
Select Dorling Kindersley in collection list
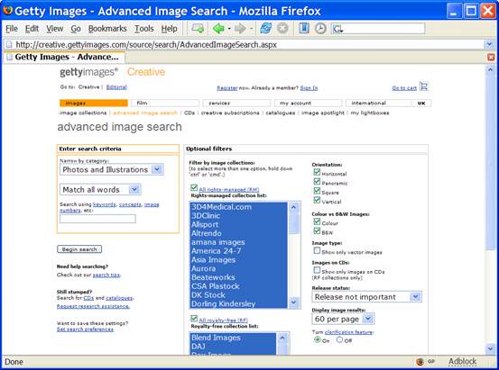[x=238, y=304]
